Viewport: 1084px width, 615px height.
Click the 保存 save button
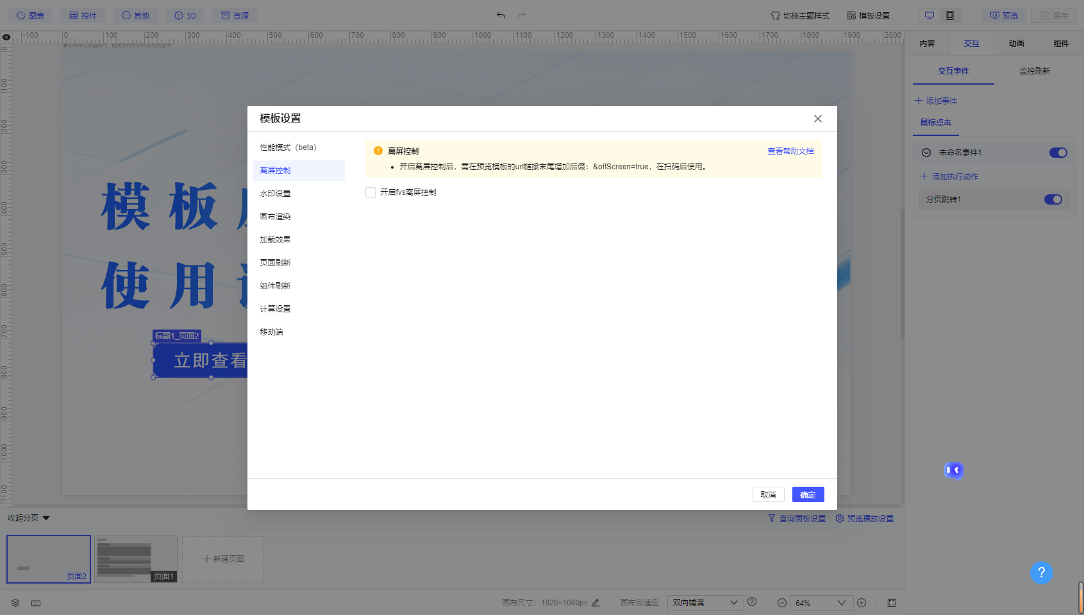pos(1054,15)
